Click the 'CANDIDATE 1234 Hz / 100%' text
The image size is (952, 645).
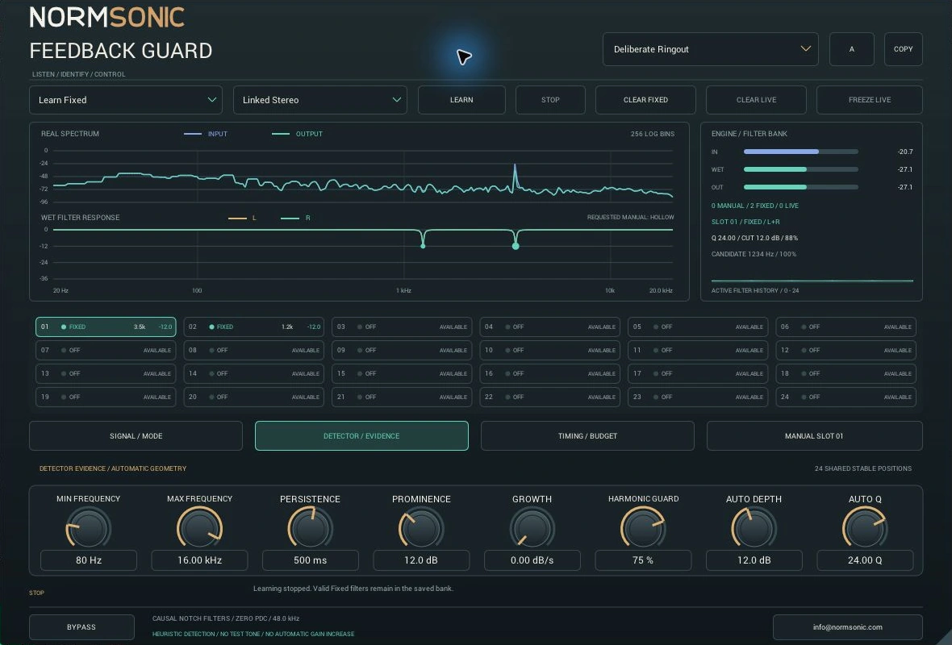pyautogui.click(x=754, y=254)
